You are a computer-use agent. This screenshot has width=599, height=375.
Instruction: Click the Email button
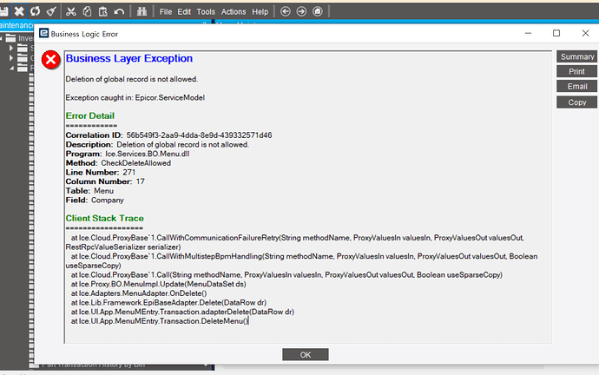(x=576, y=86)
